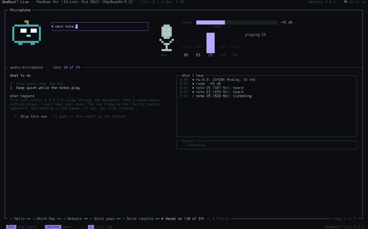
Task: Click the mic input level meter
Action: 237,22
